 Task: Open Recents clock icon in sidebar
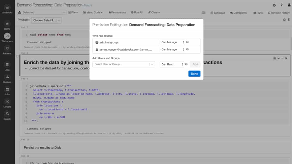pos(7,48)
